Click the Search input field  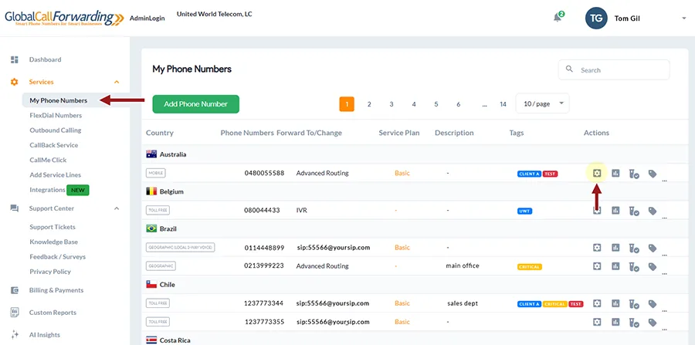click(614, 70)
